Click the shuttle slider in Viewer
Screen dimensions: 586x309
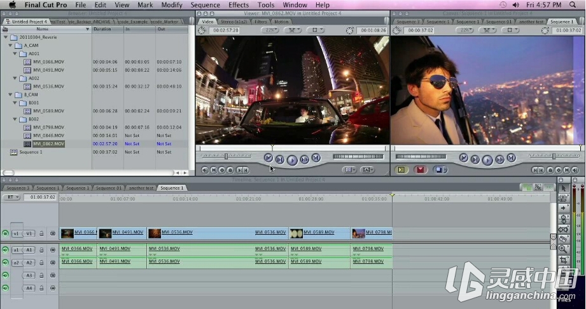coord(226,156)
